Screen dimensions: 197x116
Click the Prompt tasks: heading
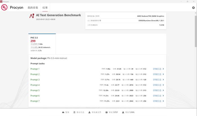[38, 64]
